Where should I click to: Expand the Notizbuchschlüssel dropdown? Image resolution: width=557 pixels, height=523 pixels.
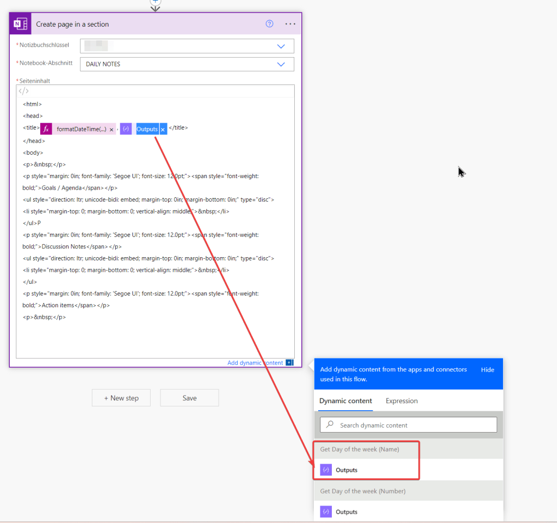click(281, 46)
